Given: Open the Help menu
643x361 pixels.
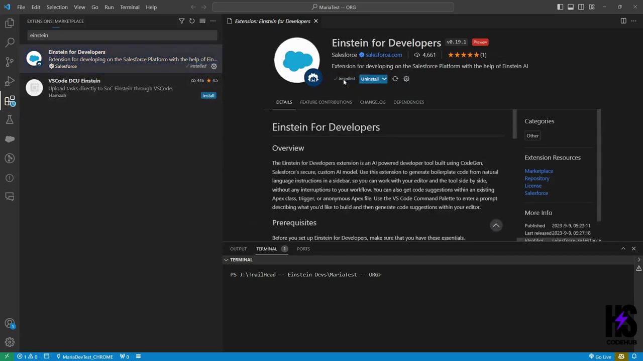Looking at the screenshot, I should 151,7.
